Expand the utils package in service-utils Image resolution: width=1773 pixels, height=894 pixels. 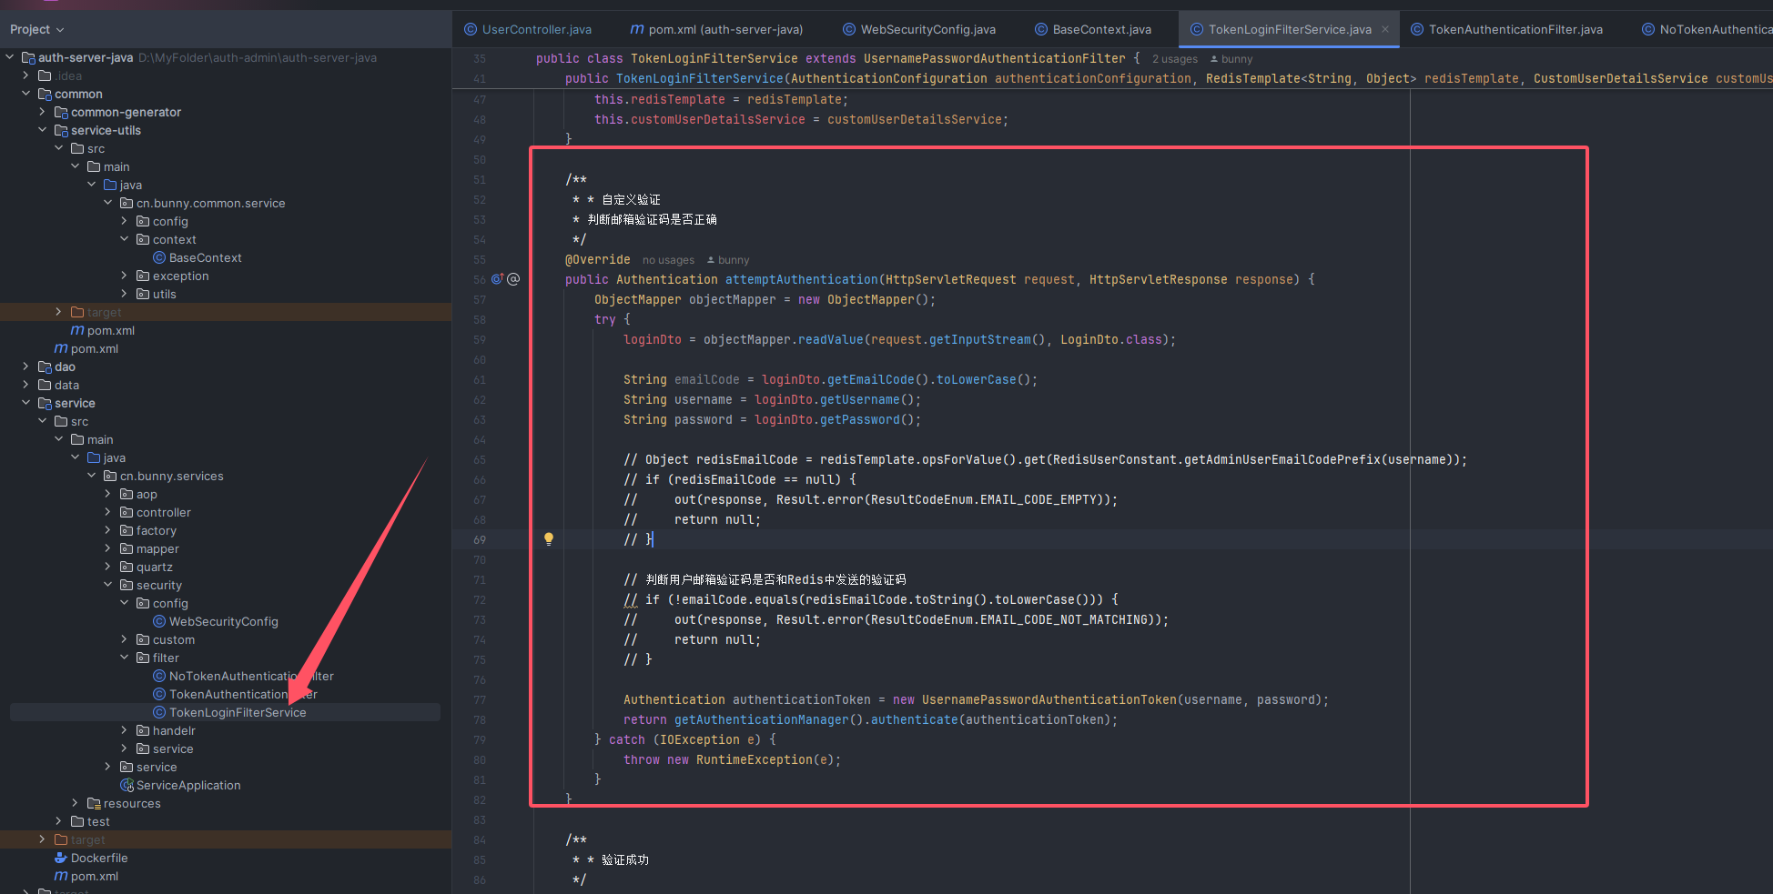coord(125,294)
